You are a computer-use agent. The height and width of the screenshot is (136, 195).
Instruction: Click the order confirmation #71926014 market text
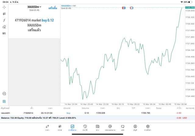[x=28, y=20]
